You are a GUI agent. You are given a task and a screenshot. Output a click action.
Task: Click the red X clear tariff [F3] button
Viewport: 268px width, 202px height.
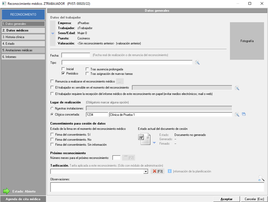coord(158,171)
